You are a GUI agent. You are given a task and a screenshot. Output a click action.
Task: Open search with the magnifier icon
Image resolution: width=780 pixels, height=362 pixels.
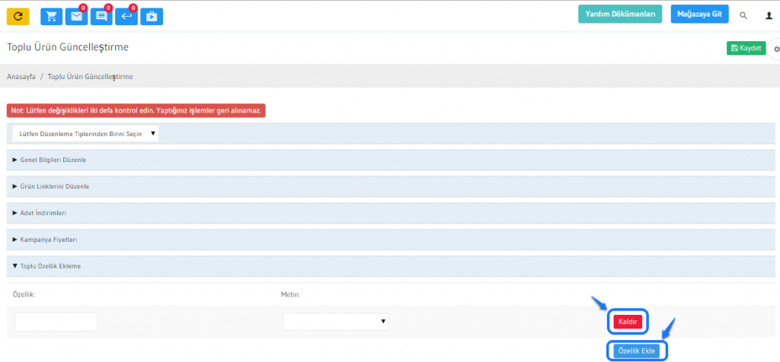pyautogui.click(x=743, y=15)
